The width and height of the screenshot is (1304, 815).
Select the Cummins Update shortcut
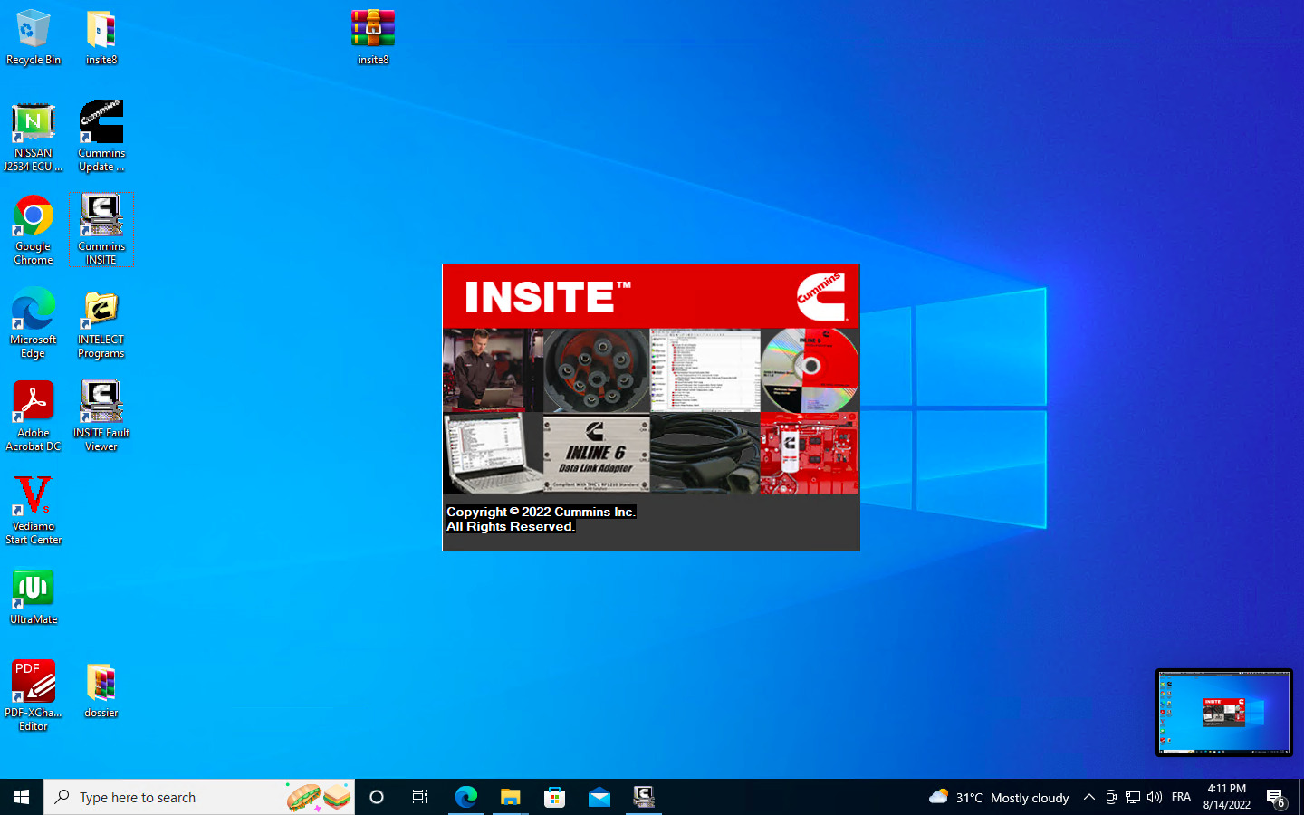coord(101,136)
